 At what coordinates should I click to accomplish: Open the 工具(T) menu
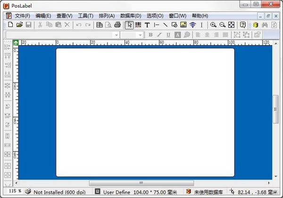click(85, 16)
